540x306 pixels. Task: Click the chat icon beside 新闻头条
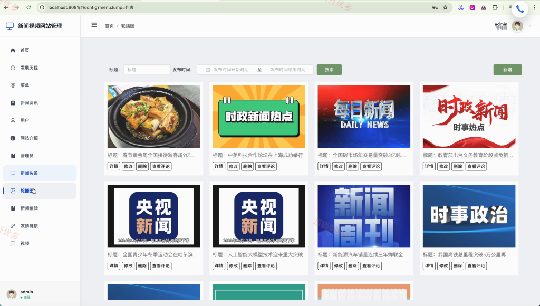(13, 174)
